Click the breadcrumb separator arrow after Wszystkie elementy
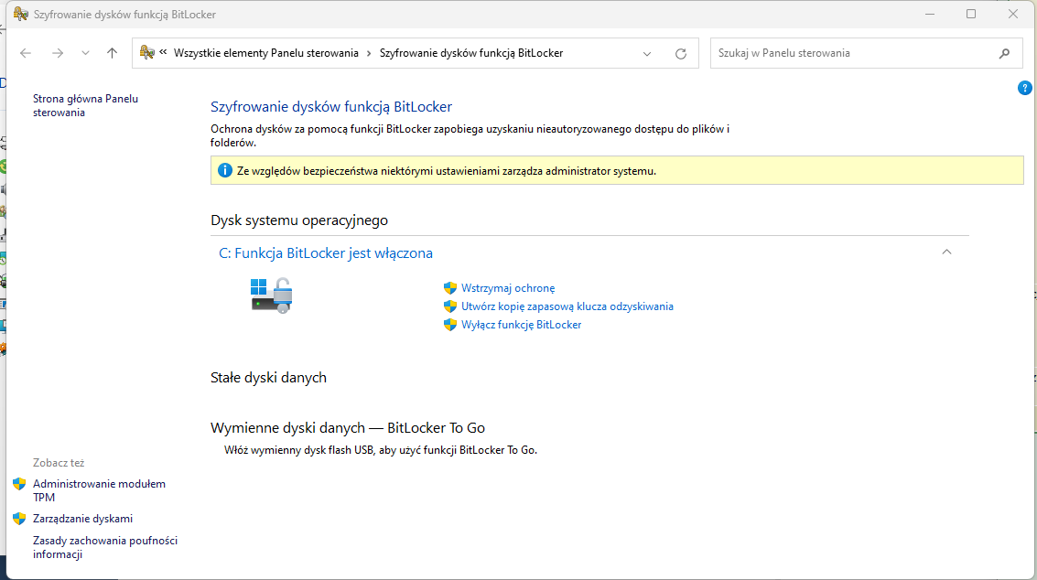This screenshot has height=580, width=1037. (369, 54)
